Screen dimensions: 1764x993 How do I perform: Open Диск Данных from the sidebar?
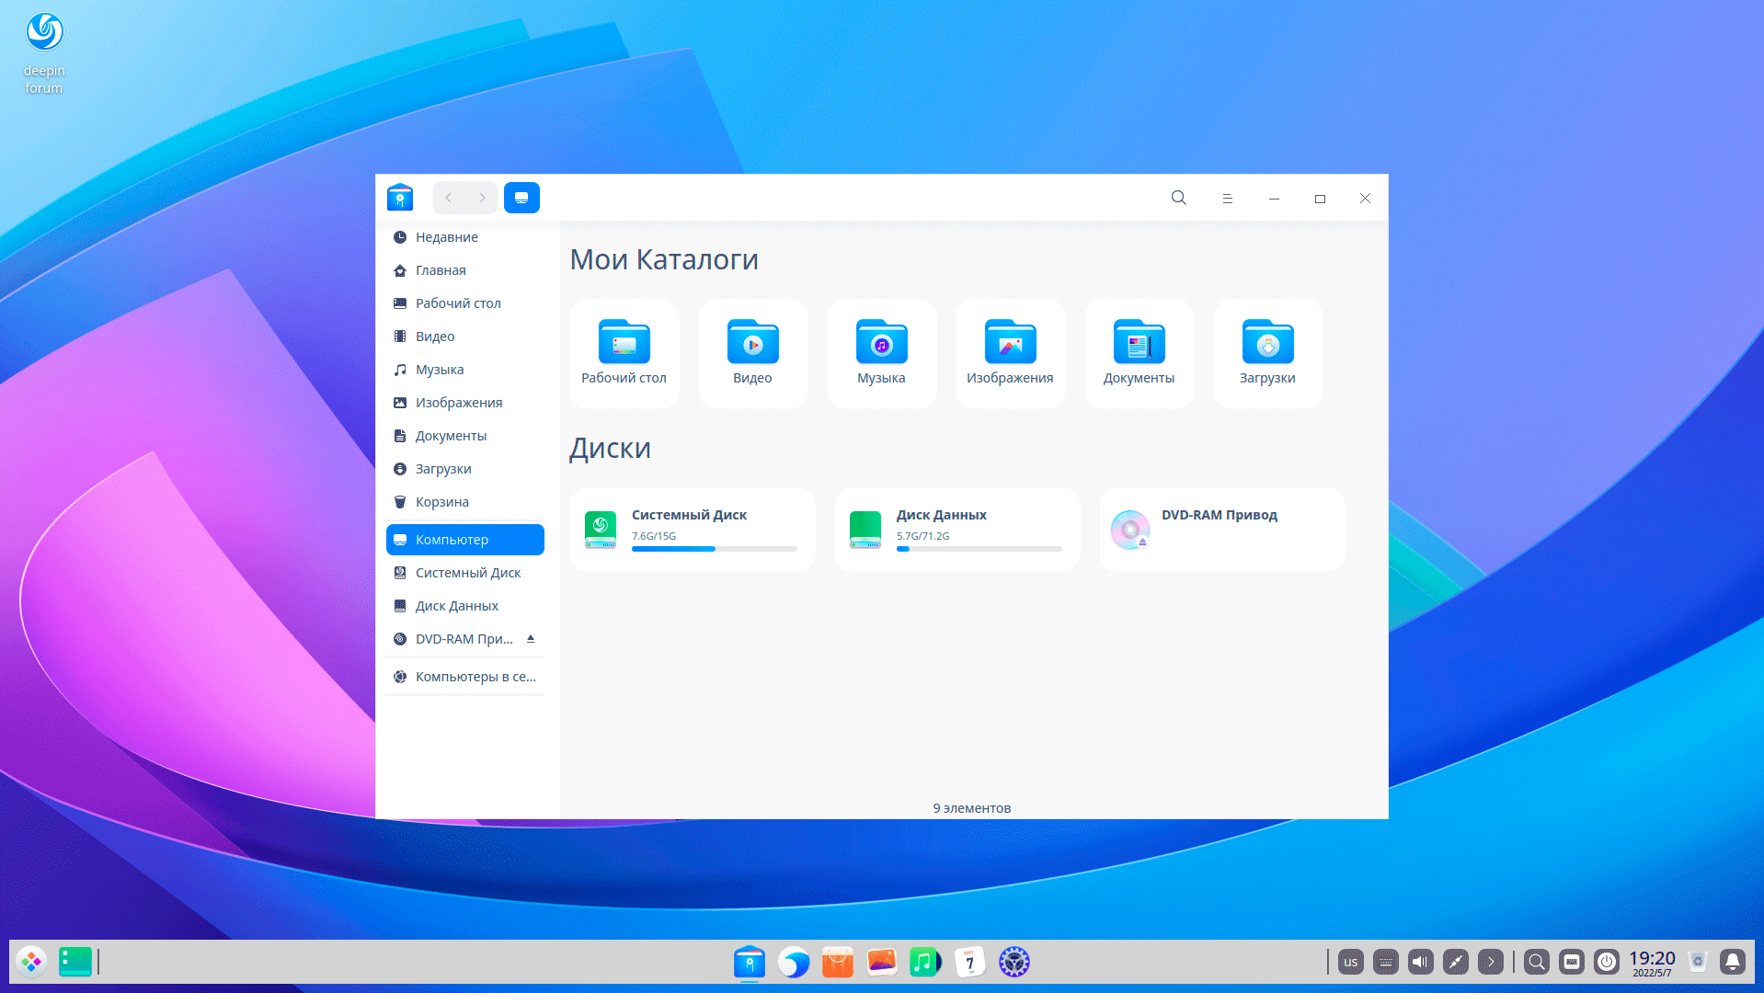465,606
